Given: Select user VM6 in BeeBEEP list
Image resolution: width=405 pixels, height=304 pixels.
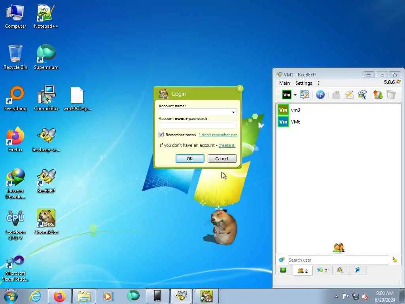Looking at the screenshot, I should click(339, 122).
